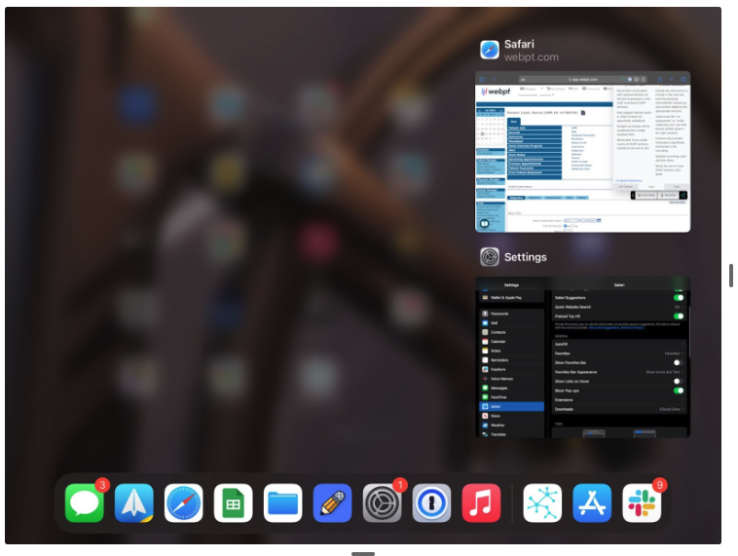Open Downloads iCloud Drive row
This screenshot has height=556, width=738.
(619, 409)
